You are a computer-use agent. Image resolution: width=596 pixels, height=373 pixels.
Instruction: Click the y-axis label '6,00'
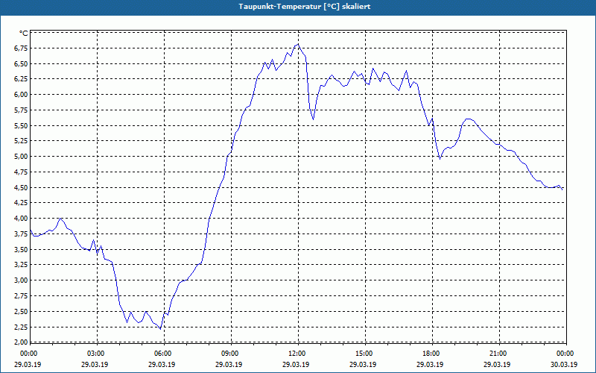(x=22, y=95)
